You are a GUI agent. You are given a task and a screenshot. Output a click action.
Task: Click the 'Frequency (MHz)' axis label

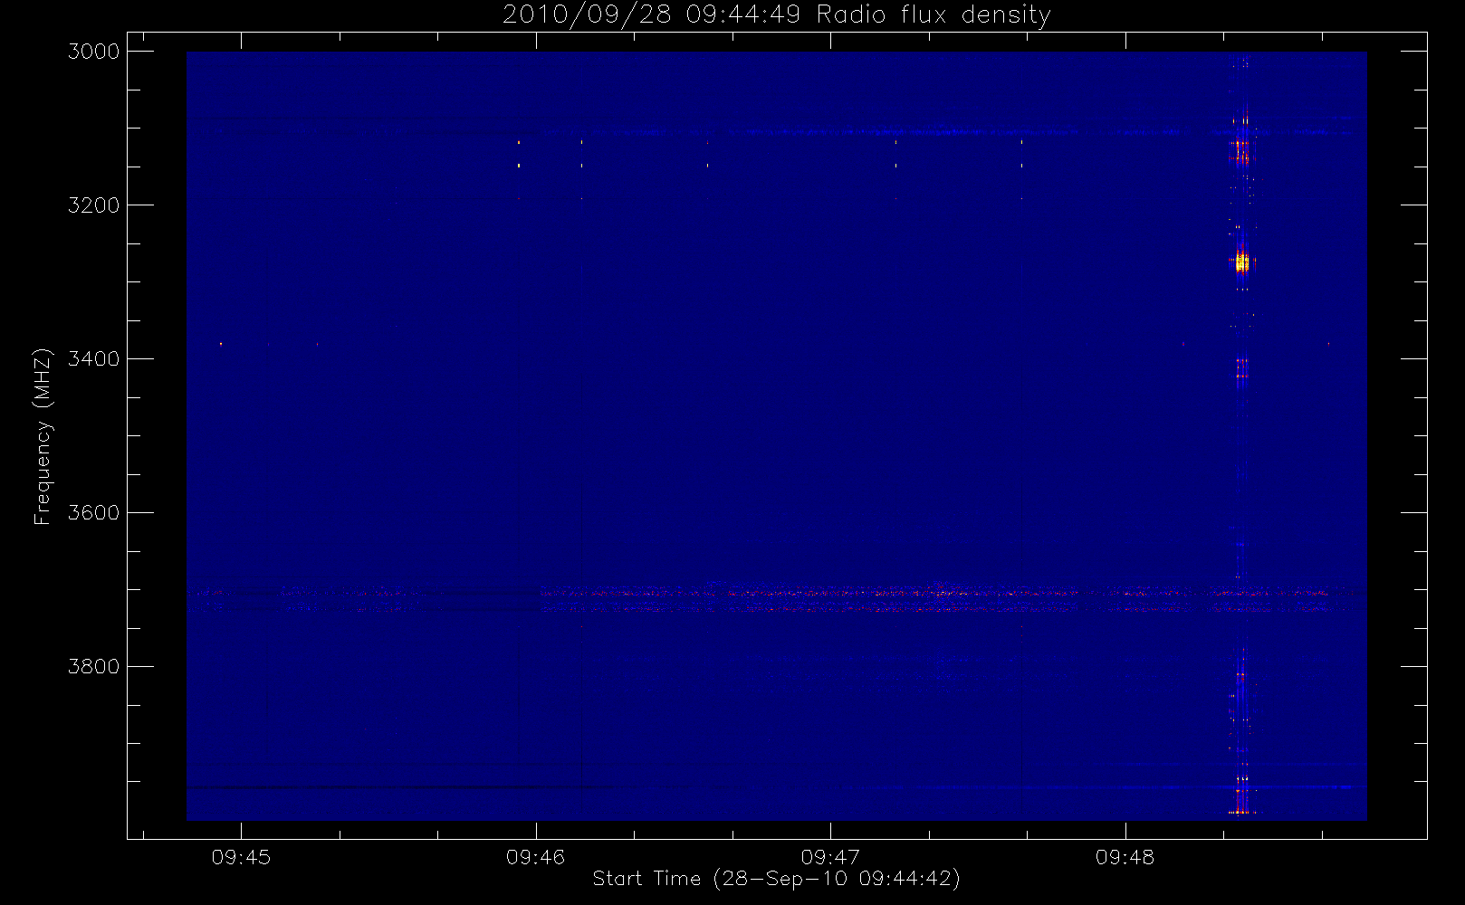click(x=42, y=436)
